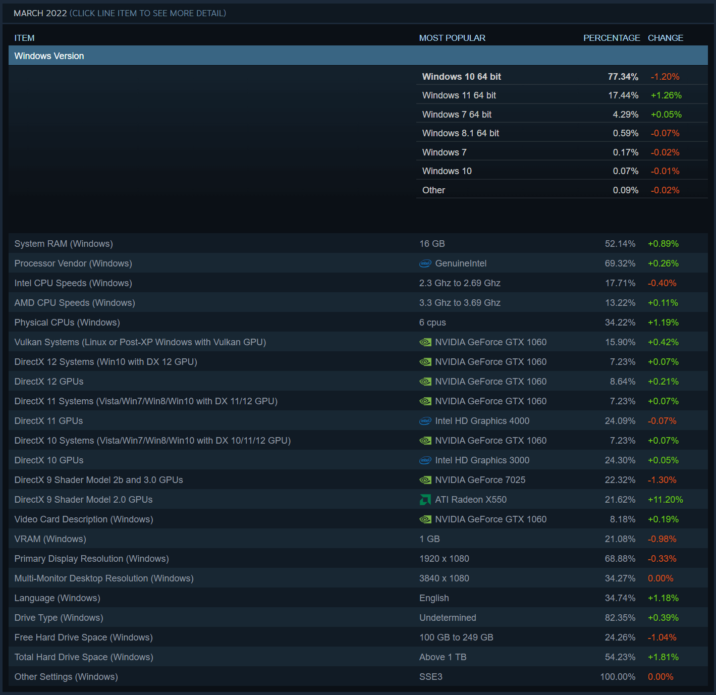Screen dimensions: 716x695
Task: Click the 3840 x 1080 resolution value
Action: point(444,578)
